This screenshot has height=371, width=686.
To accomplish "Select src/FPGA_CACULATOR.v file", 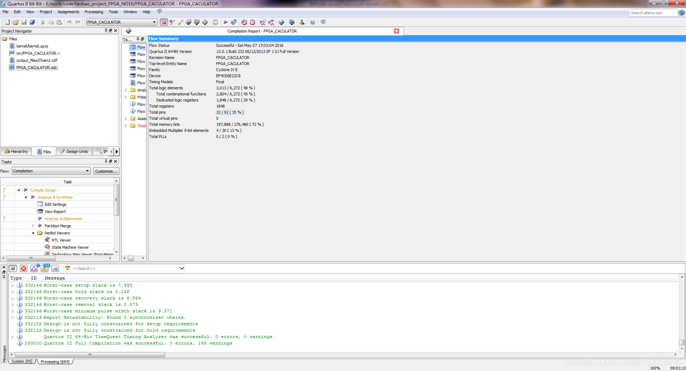I will point(38,53).
